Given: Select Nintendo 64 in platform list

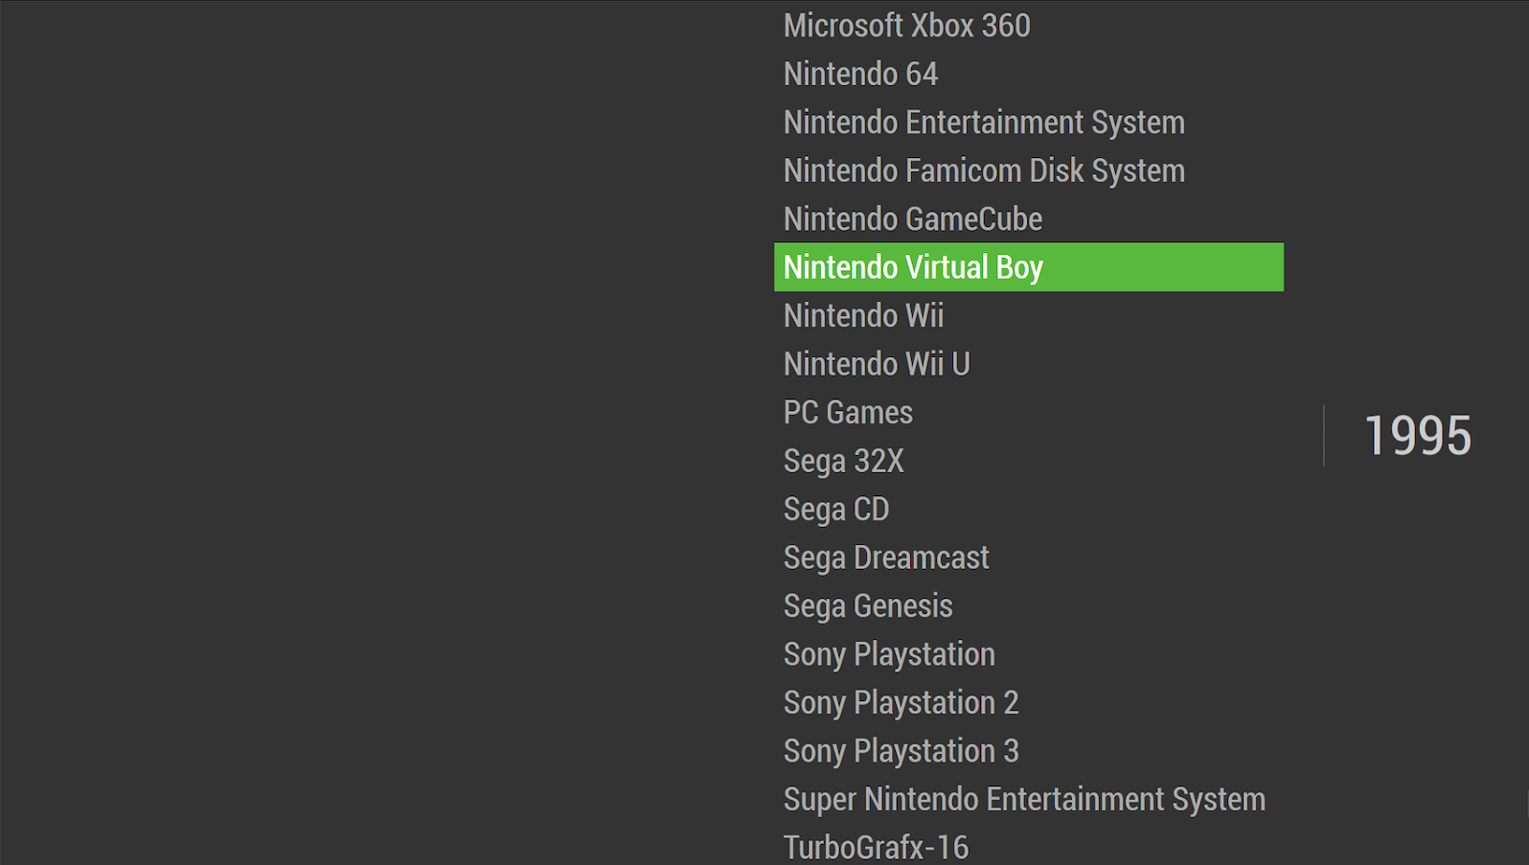Looking at the screenshot, I should click(x=860, y=74).
